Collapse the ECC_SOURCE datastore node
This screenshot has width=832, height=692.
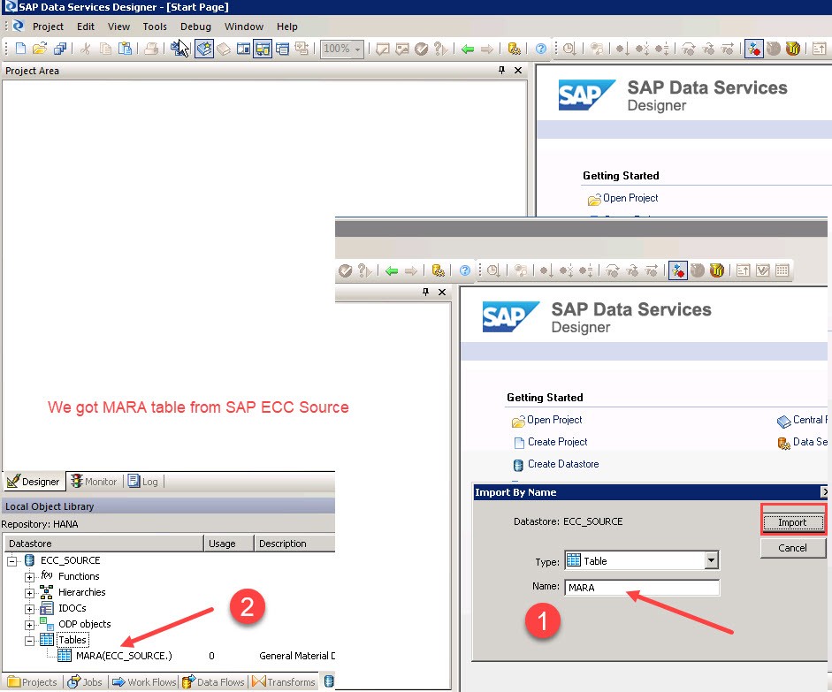point(11,561)
